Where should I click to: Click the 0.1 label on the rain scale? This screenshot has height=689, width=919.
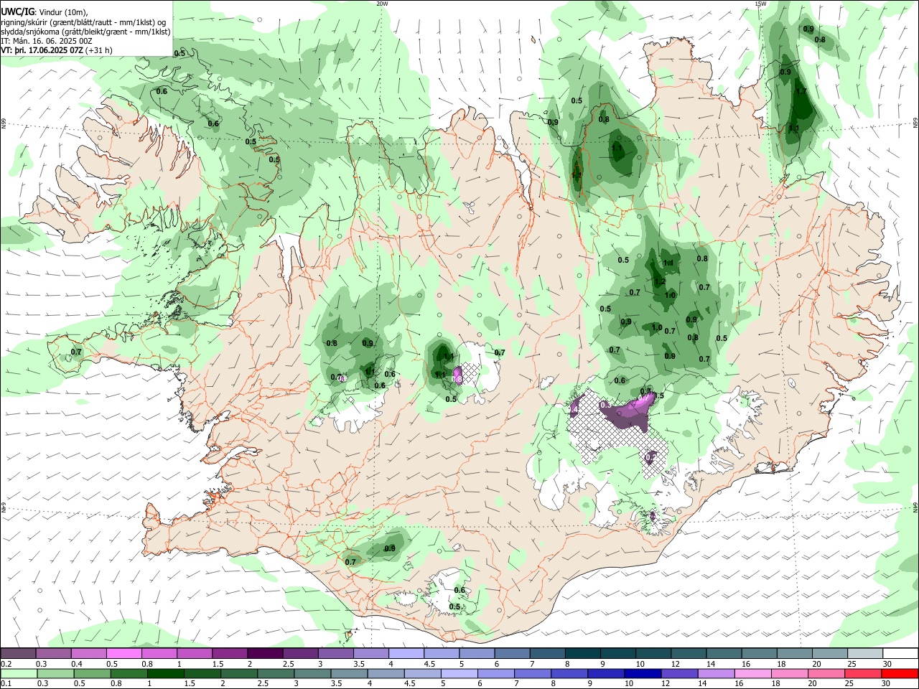tap(6, 684)
